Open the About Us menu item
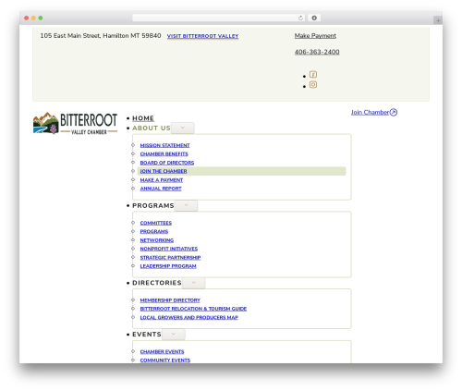The image size is (462, 391). [152, 128]
